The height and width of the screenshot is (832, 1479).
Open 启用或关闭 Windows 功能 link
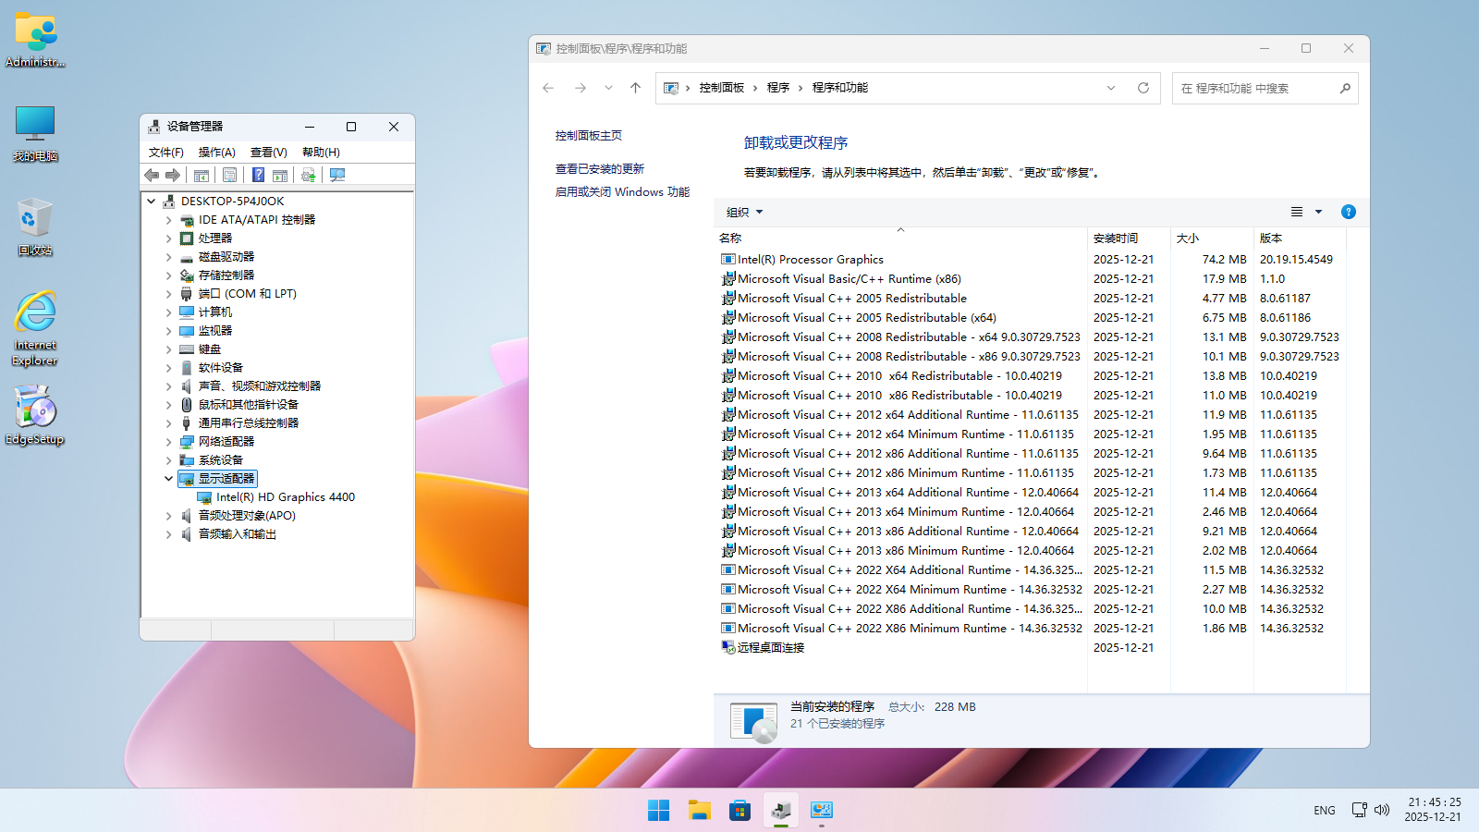click(622, 192)
